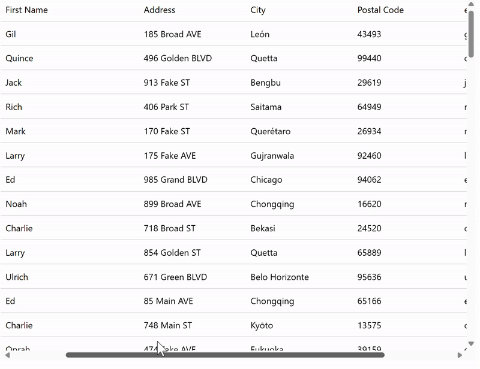The height and width of the screenshot is (369, 480).
Task: Click the Belo Horizonte city cell
Action: click(280, 277)
